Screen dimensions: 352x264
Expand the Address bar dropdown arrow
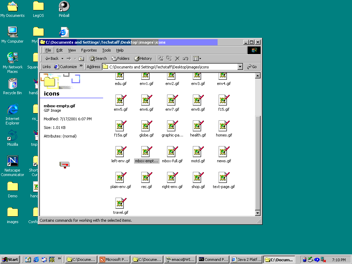pos(240,67)
